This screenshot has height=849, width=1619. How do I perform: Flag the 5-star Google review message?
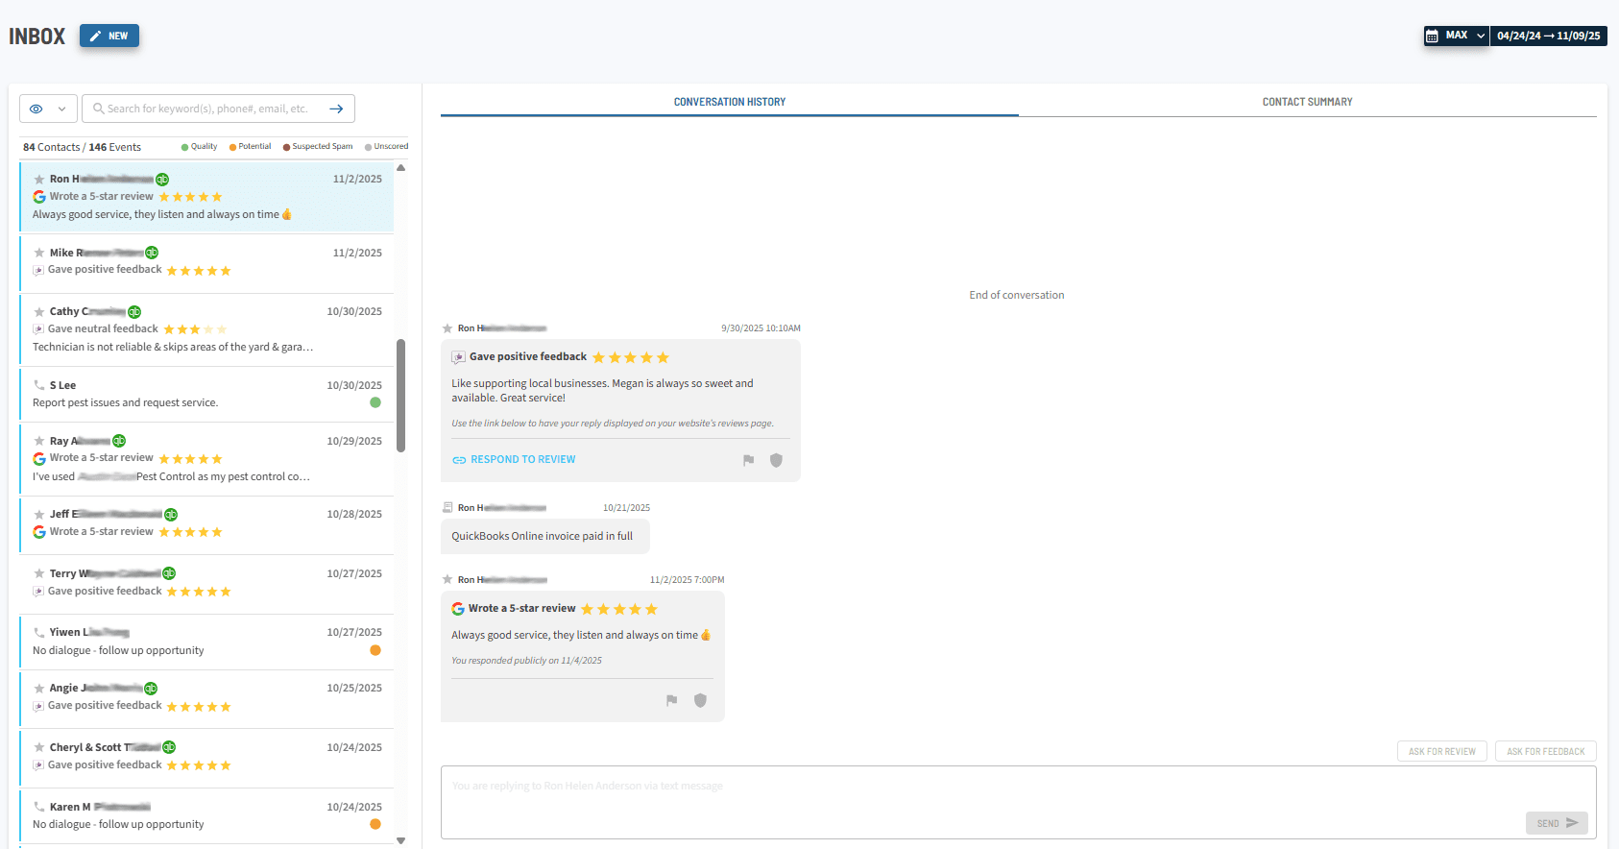(671, 700)
